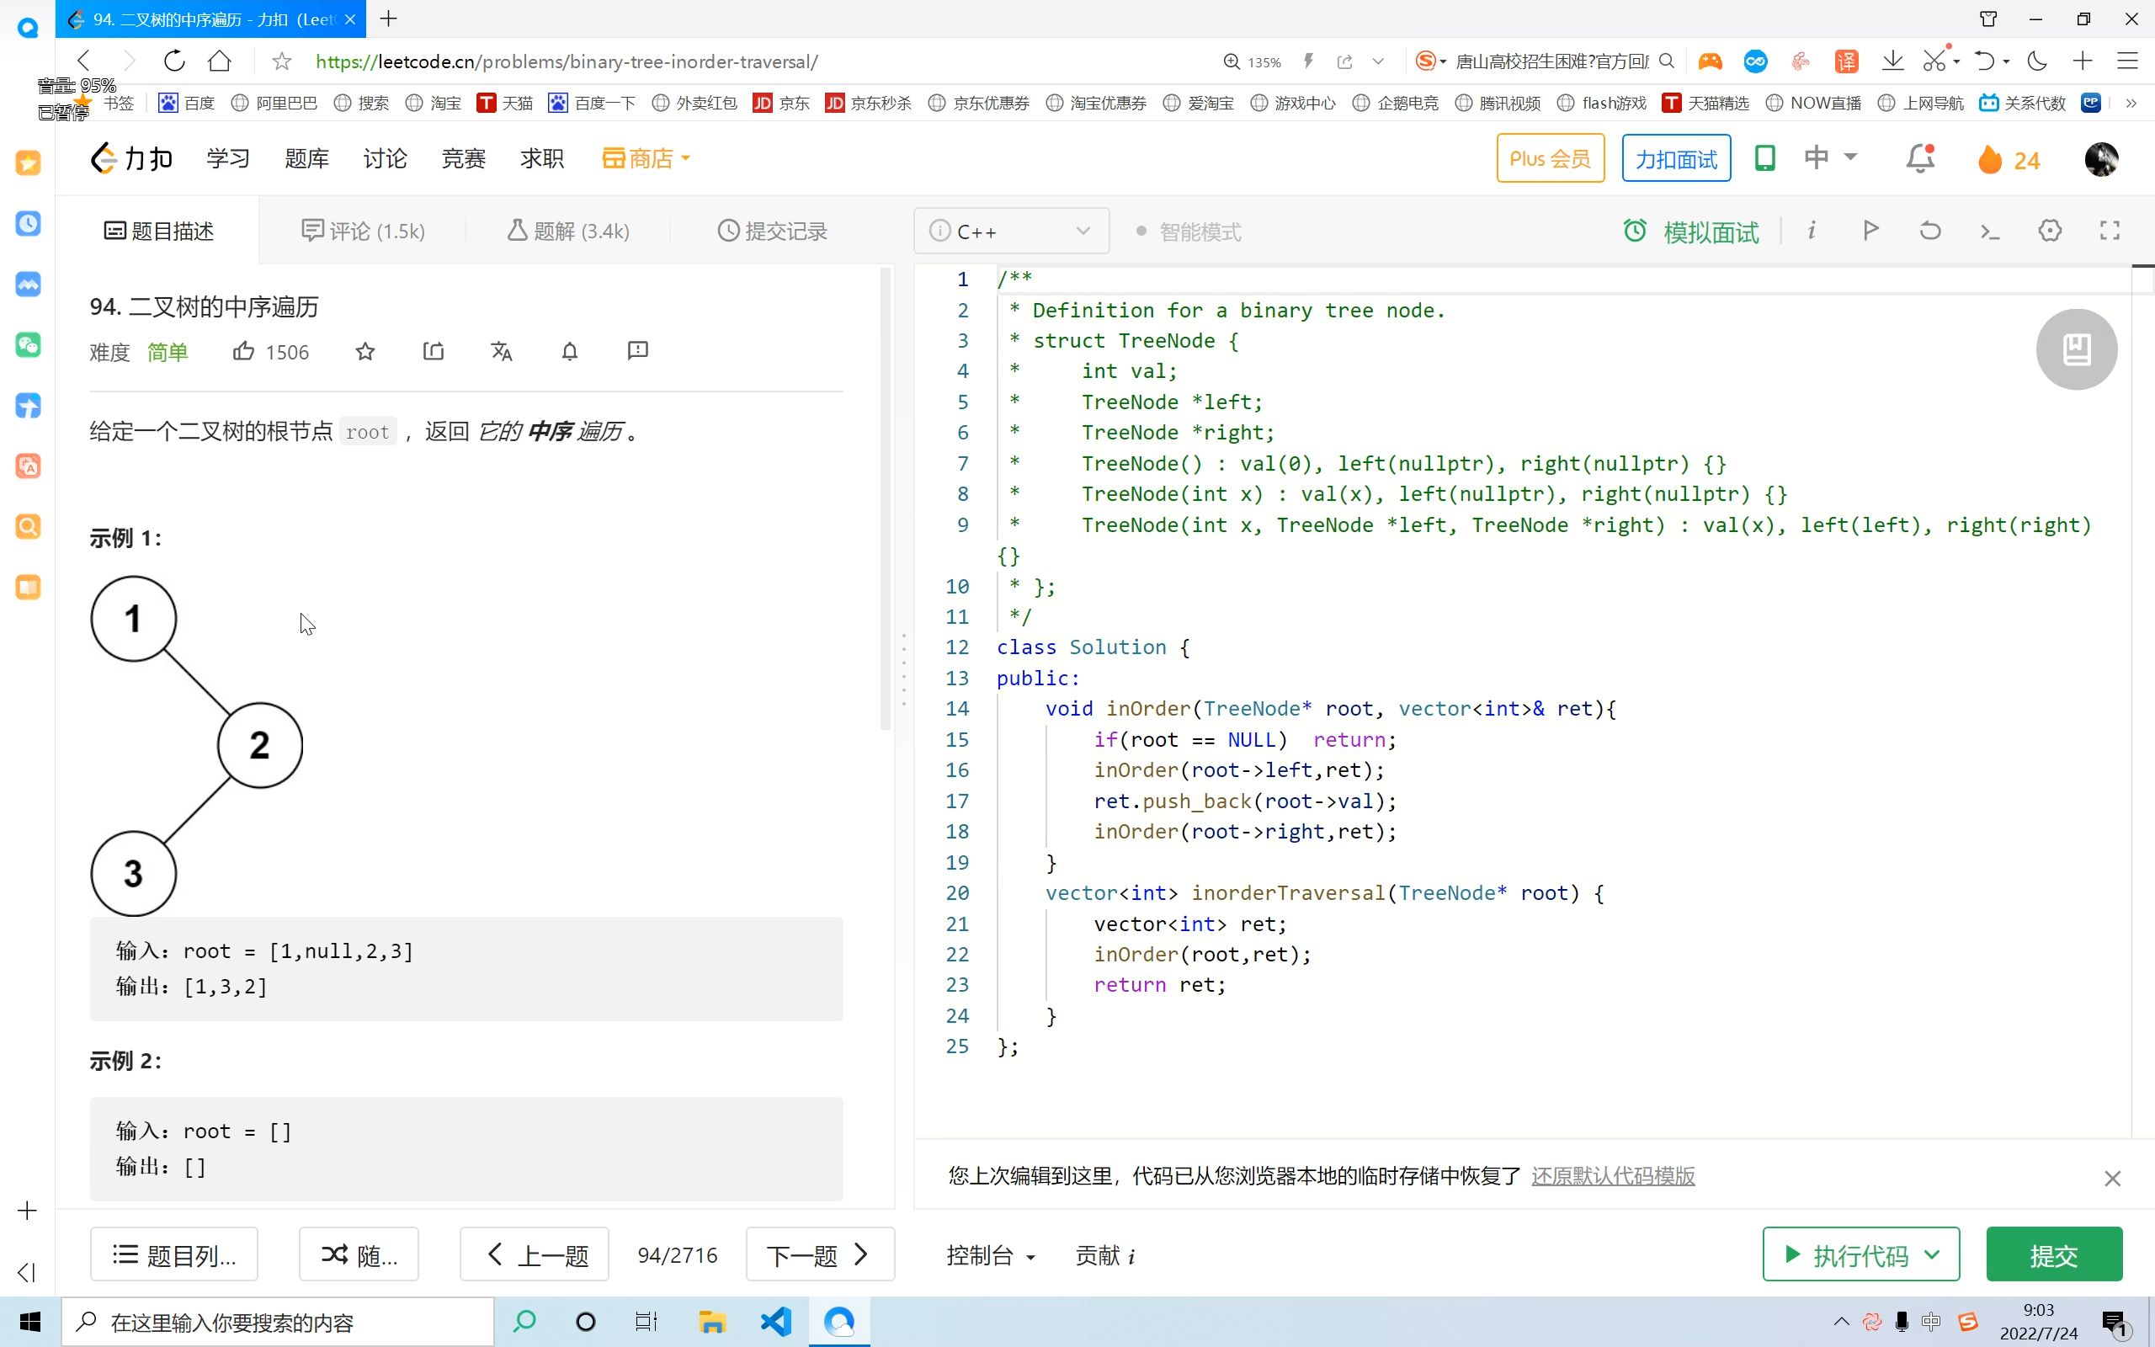
Task: Open editor settings gear icon
Action: click(2050, 232)
